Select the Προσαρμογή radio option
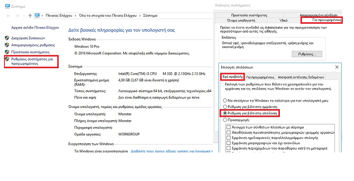 pyautogui.click(x=226, y=119)
